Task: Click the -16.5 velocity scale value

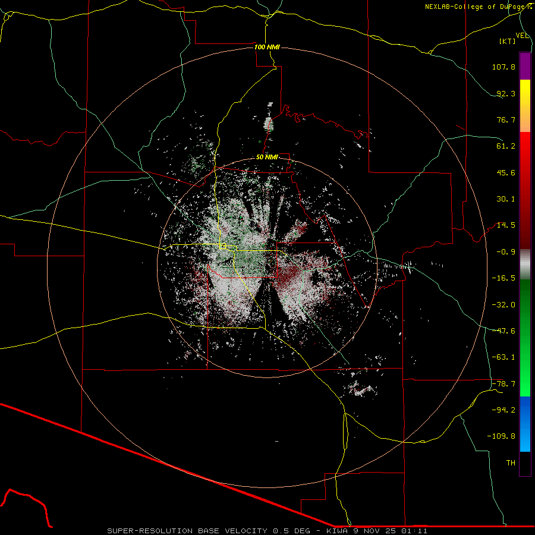Action: [x=503, y=278]
